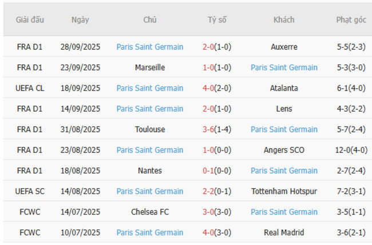Click the Auxerre team name
The width and height of the screenshot is (372, 245).
point(284,47)
